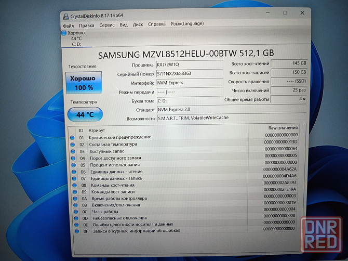Click the status dot for Команды хост-чтения
Viewport: 348px width, 261px height.
(75, 185)
